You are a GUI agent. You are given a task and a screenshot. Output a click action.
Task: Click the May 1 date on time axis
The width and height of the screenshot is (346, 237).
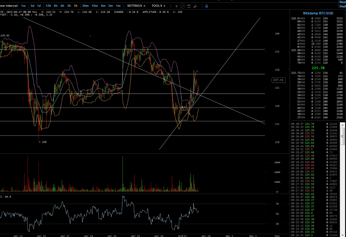pos(229,236)
